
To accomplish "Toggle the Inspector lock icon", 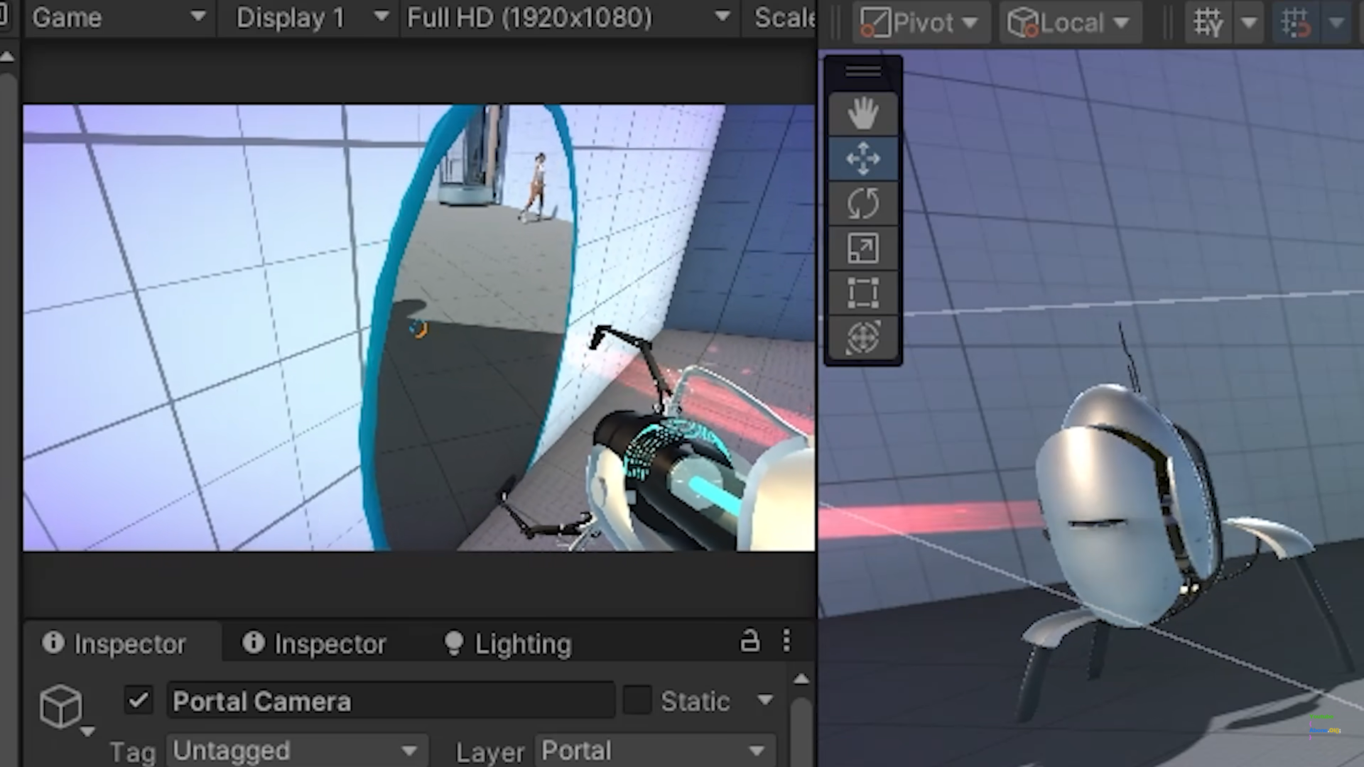I will click(749, 641).
